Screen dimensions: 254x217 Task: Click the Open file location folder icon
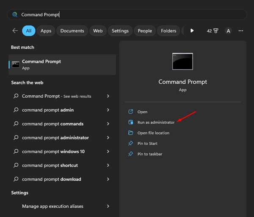[130, 133]
